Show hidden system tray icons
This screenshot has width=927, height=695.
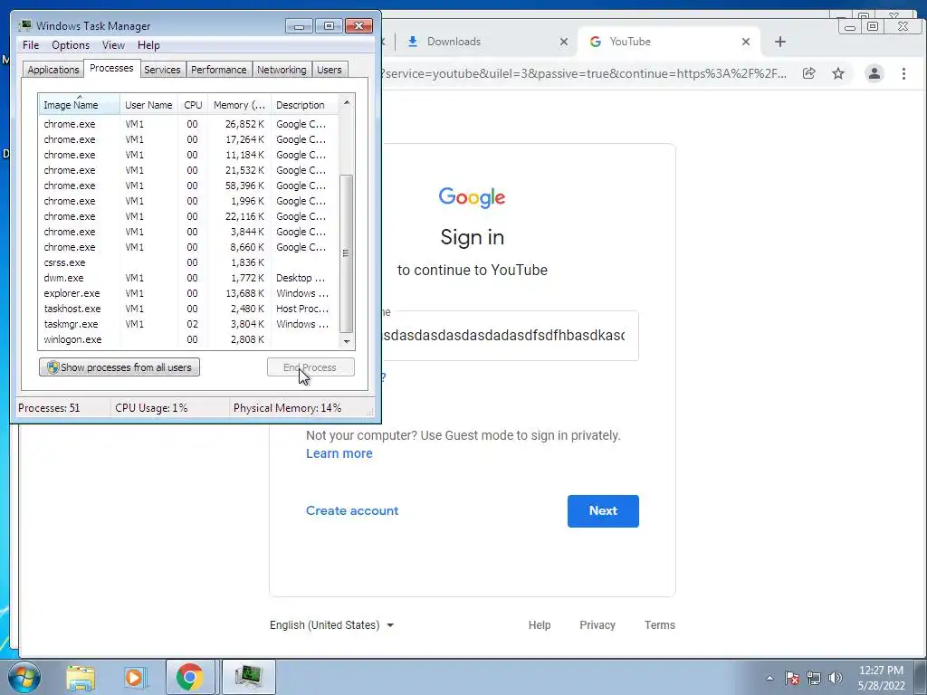(769, 678)
